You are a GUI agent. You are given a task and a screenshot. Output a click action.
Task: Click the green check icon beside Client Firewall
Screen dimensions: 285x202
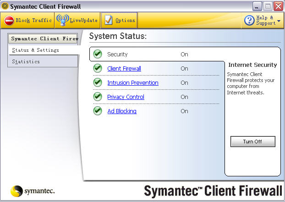coord(98,69)
